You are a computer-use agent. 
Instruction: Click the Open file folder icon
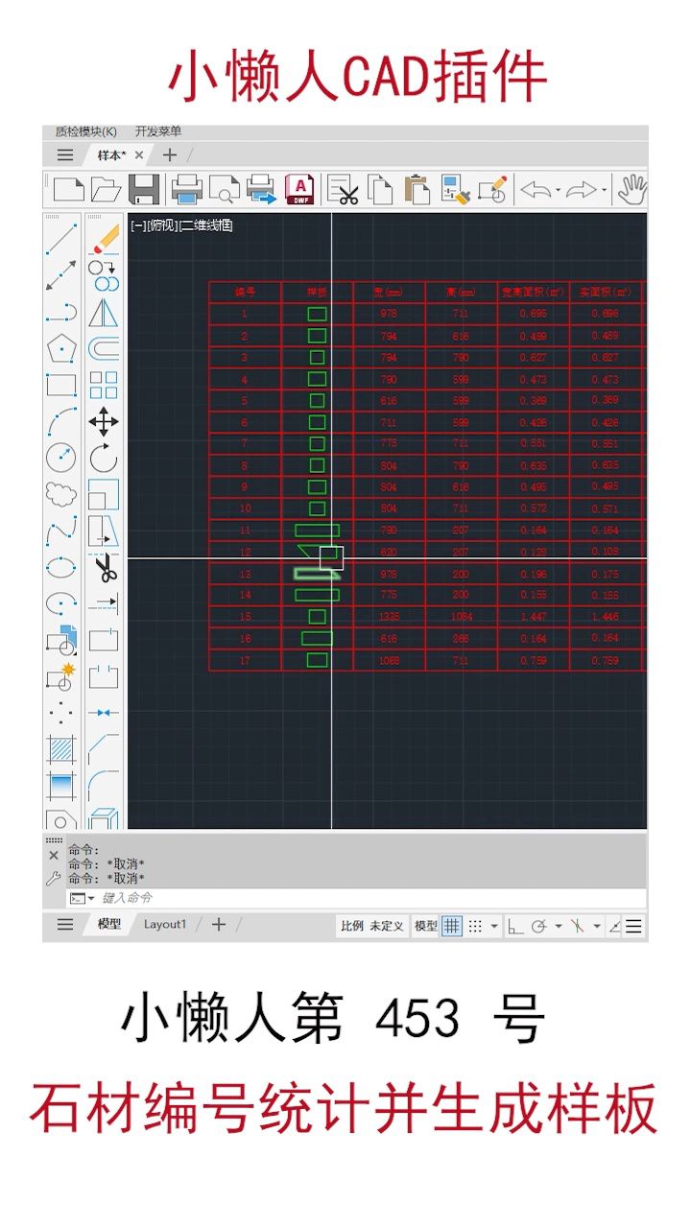[106, 189]
